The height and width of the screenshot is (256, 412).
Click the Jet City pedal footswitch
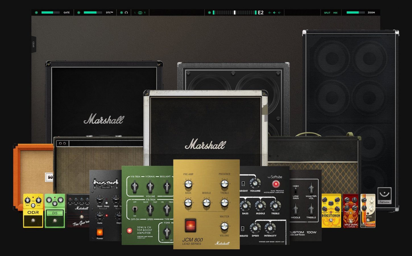(368, 220)
